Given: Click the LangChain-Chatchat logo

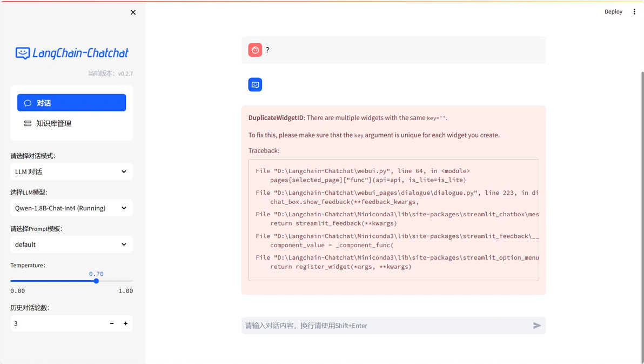Looking at the screenshot, I should click(x=72, y=53).
